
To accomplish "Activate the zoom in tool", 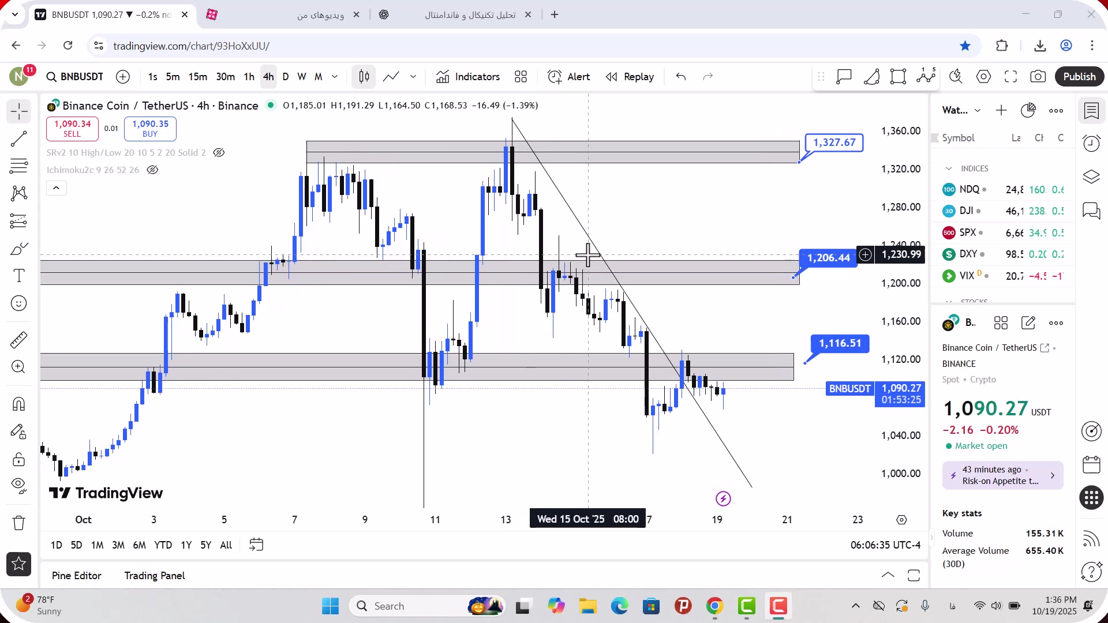I will (x=19, y=367).
